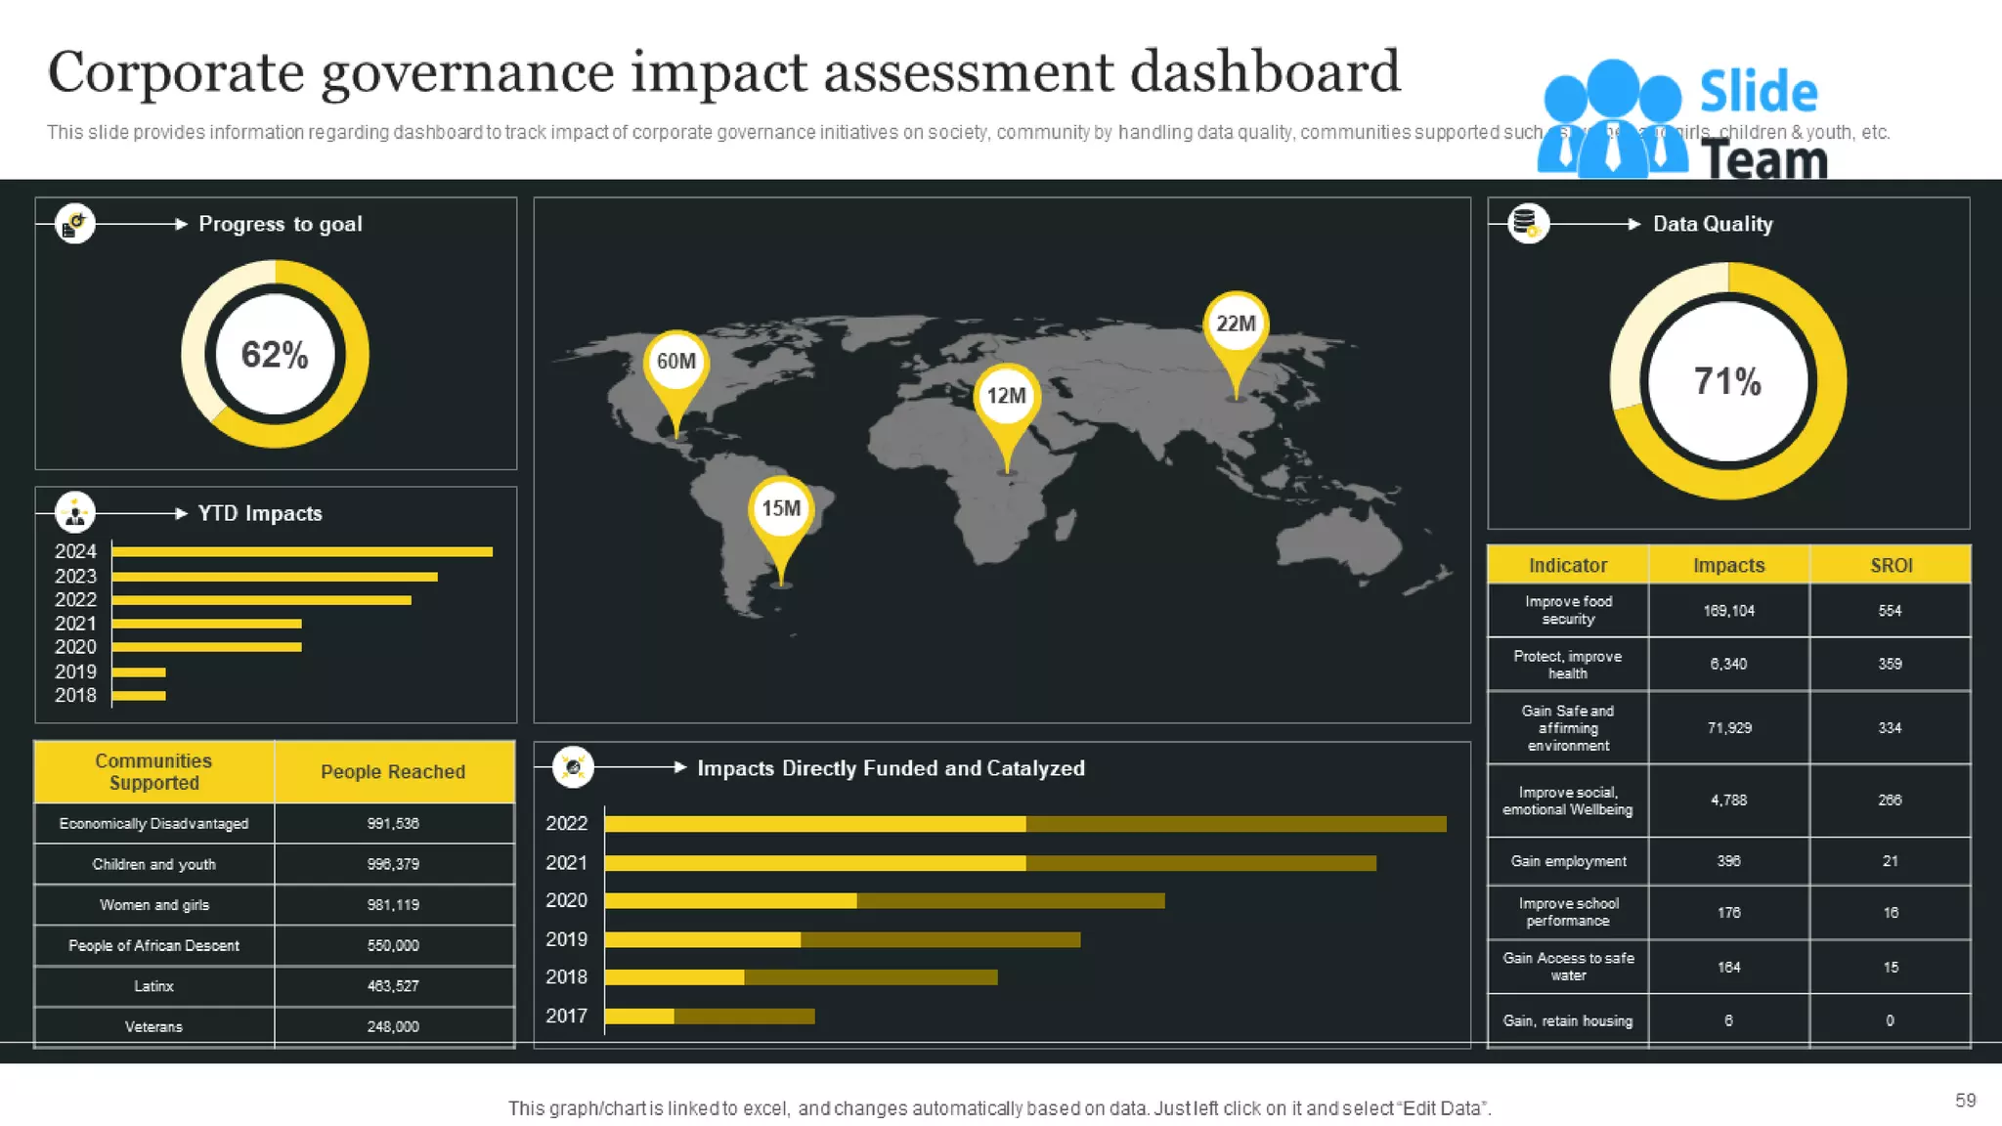This screenshot has width=2002, height=1126.
Task: Click the Impacts Directly Funded section icon
Action: [573, 767]
